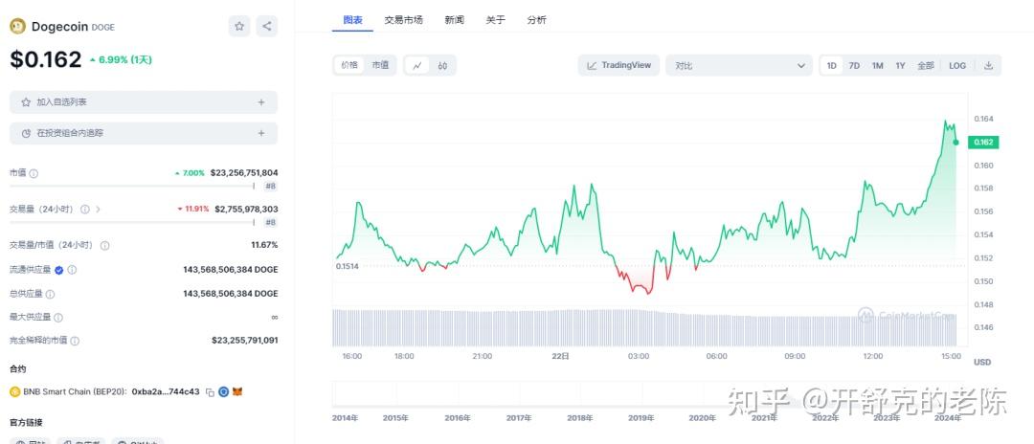The image size is (1034, 444).
Task: Click the 官方链接 heading
Action: (x=27, y=422)
